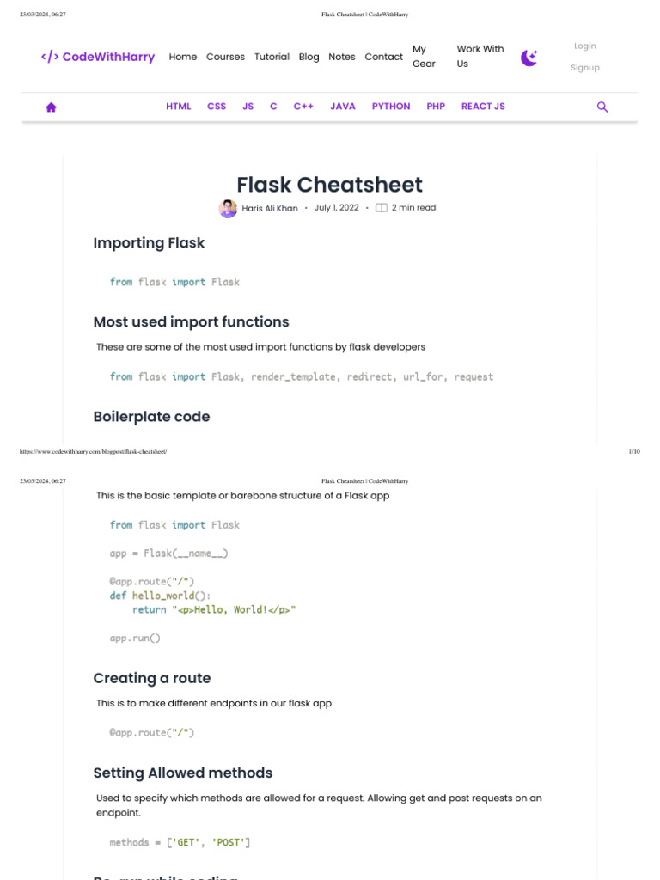Open the REACT JS category

click(483, 107)
